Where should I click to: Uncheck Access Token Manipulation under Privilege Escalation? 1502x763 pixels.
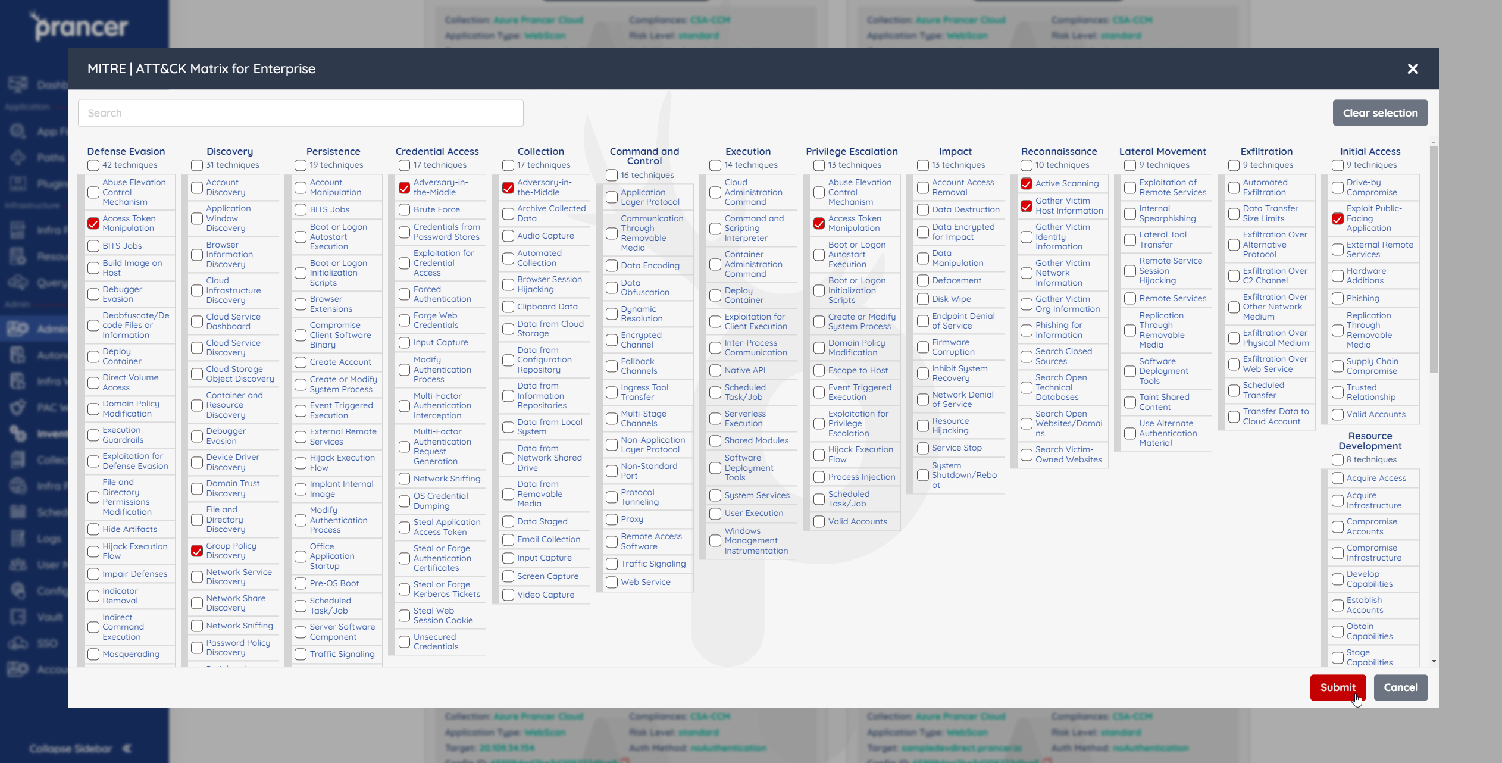(819, 224)
